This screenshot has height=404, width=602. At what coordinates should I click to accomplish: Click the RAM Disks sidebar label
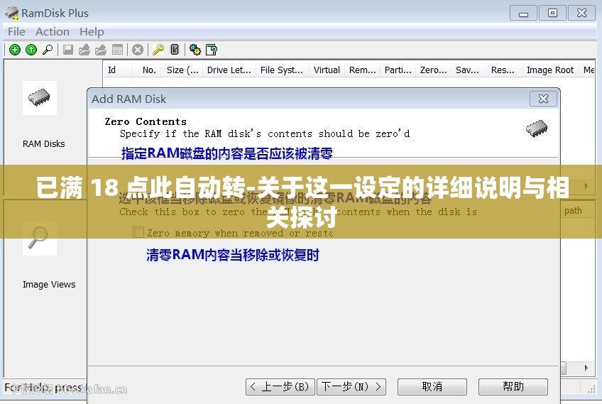(43, 143)
